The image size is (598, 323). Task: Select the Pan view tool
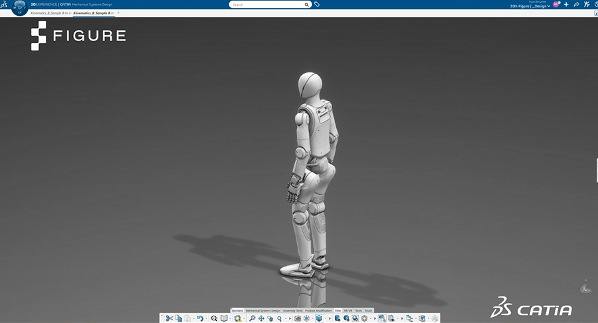[261, 318]
